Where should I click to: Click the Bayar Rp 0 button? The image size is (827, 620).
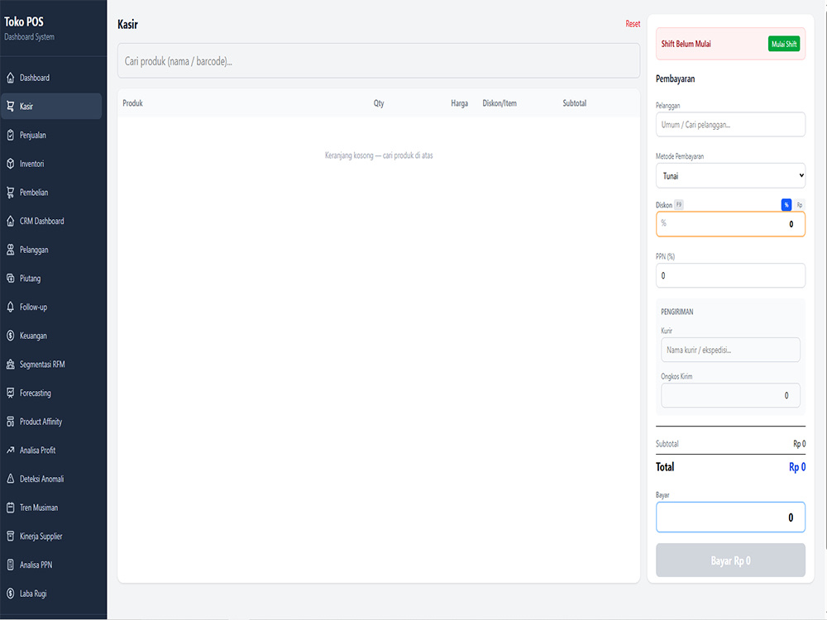(x=730, y=560)
